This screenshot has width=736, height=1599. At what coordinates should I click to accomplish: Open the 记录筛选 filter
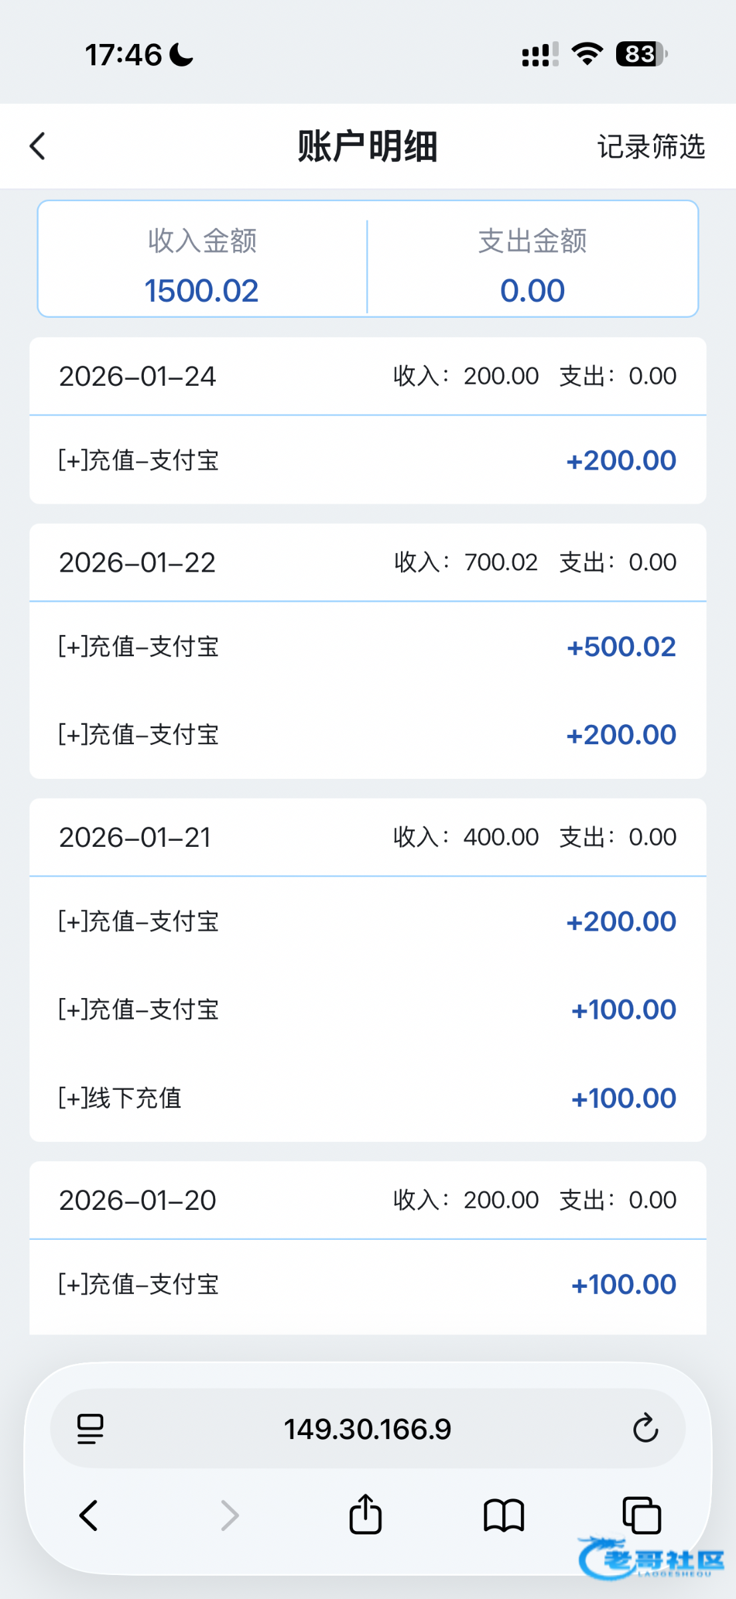click(651, 147)
